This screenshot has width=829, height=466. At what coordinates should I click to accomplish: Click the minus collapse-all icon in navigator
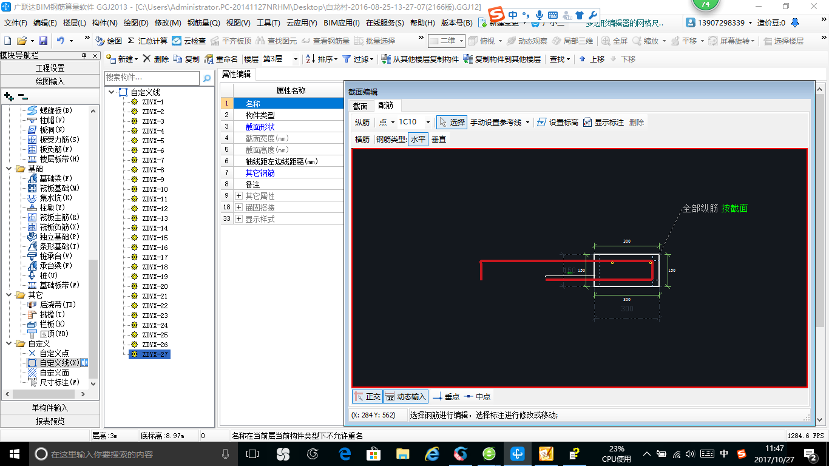point(23,96)
